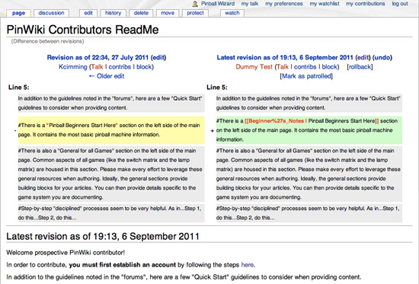Open the Pinball Wizard user page link
Screen dimensions: 419x284
coord(218,4)
